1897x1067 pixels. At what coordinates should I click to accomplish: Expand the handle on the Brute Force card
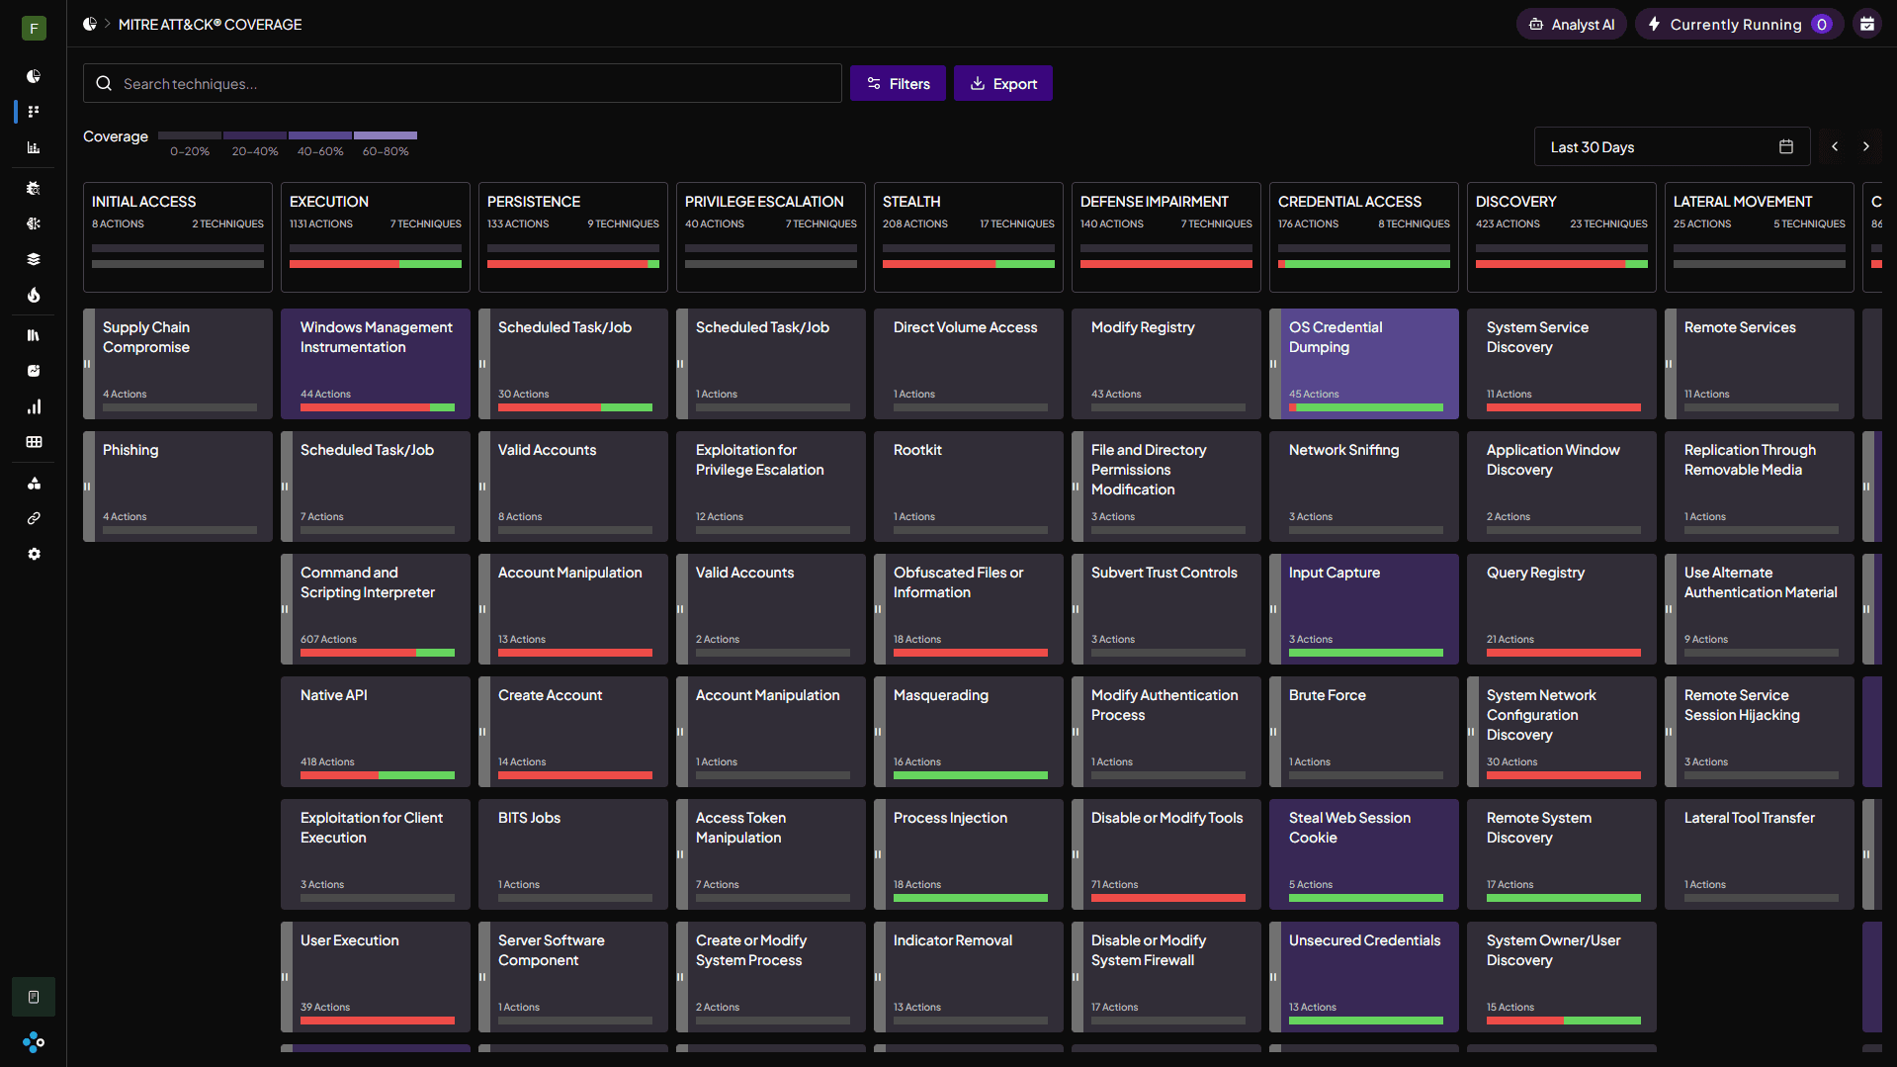pos(1274,732)
